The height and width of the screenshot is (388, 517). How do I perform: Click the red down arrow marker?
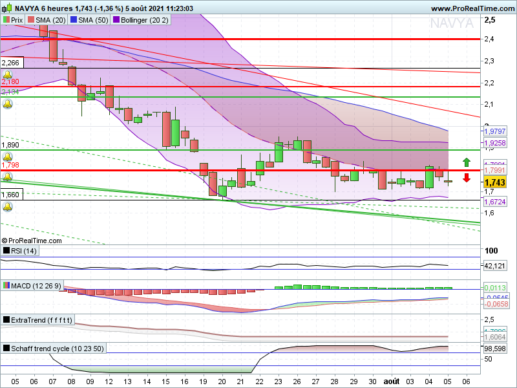click(x=466, y=177)
